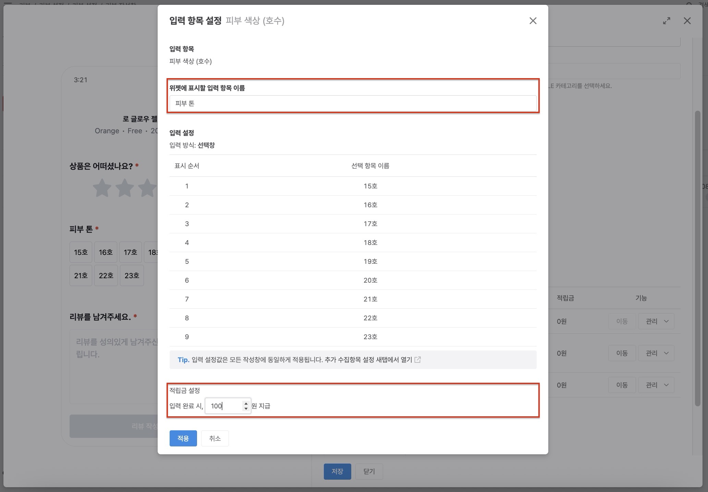
Task: Select 21호 skin tone chip in preview
Action: point(81,275)
